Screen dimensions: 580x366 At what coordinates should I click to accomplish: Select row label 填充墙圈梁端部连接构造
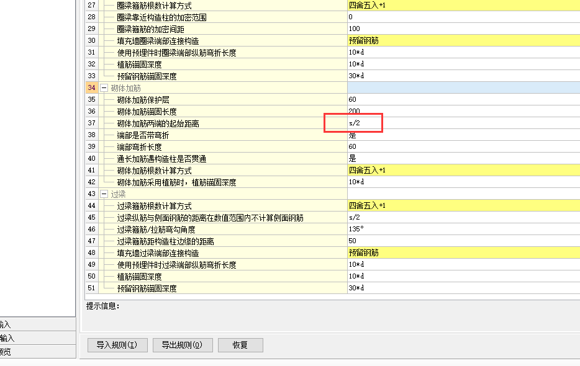point(158,41)
